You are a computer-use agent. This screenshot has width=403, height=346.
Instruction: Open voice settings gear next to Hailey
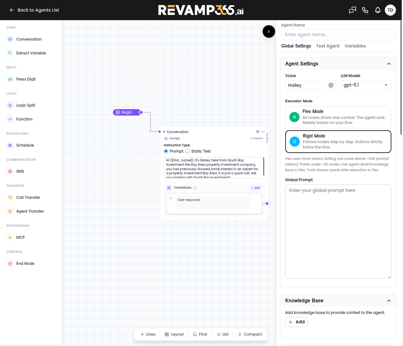coord(331,85)
